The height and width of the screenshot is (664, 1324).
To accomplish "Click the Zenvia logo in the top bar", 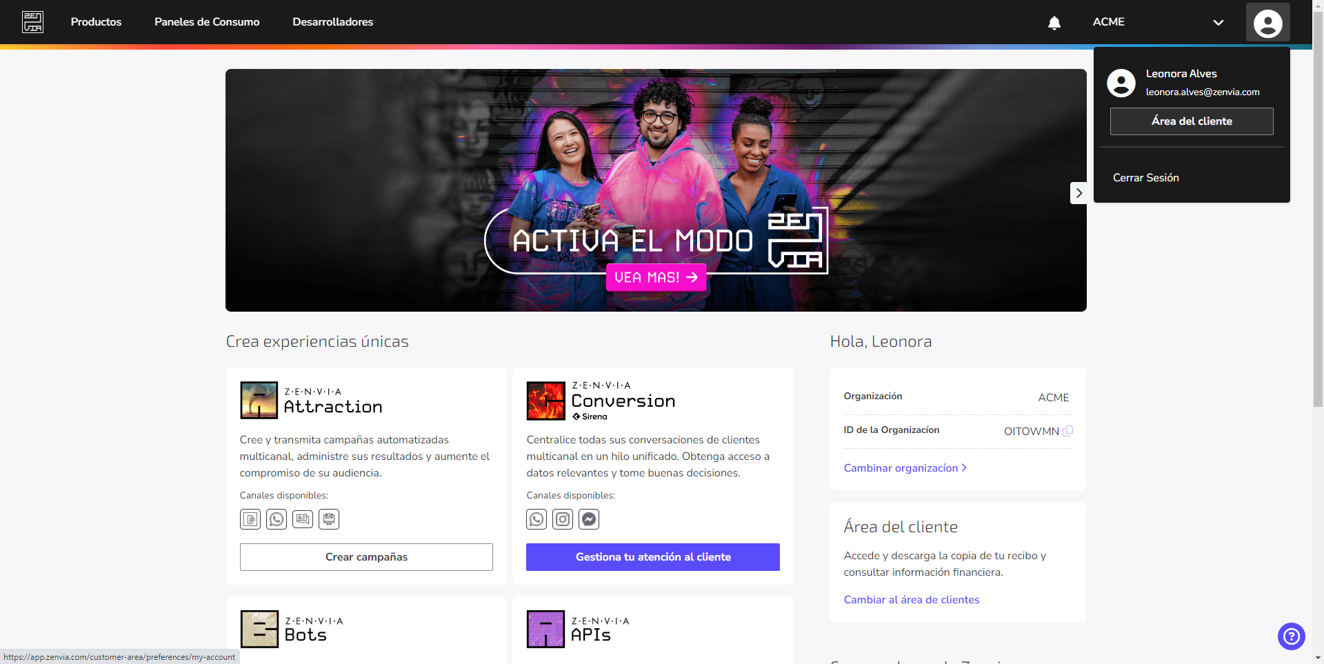I will click(x=32, y=21).
